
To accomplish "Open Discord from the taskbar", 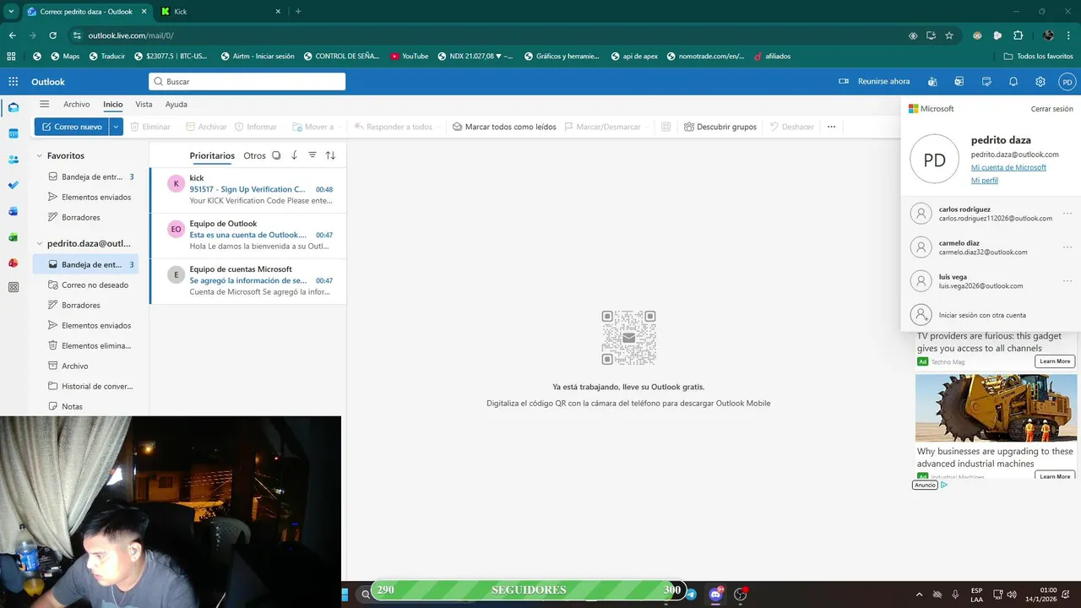I will pos(716,594).
